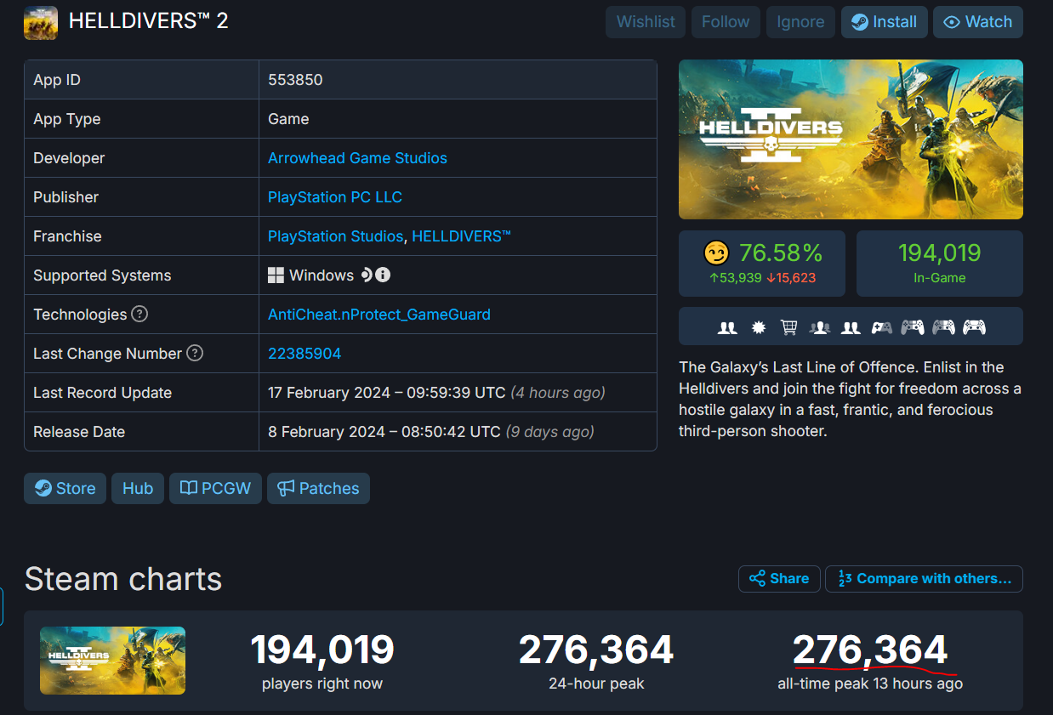
Task: Open the Hub link button
Action: [138, 489]
